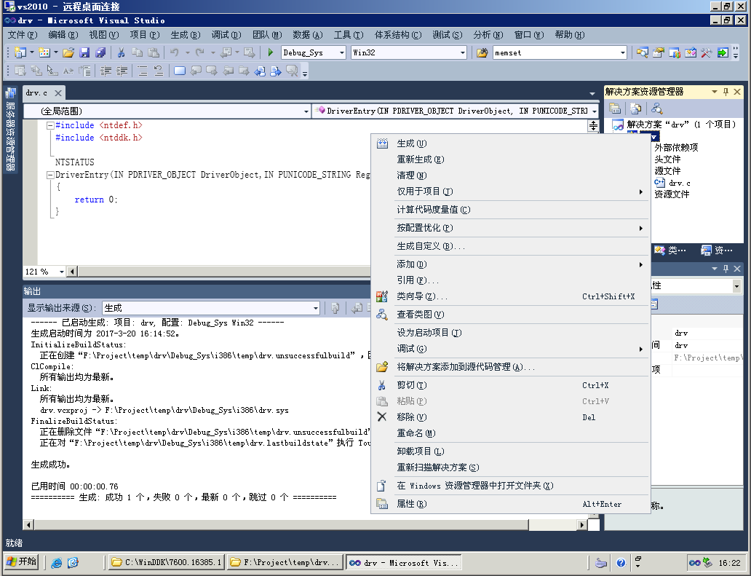Save drv.c with the floppy disk icon
Image resolution: width=751 pixels, height=576 pixels.
click(84, 52)
